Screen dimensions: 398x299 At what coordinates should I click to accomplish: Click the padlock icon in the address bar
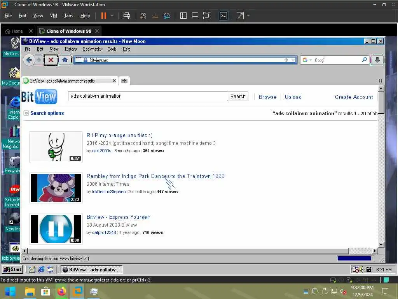point(86,60)
